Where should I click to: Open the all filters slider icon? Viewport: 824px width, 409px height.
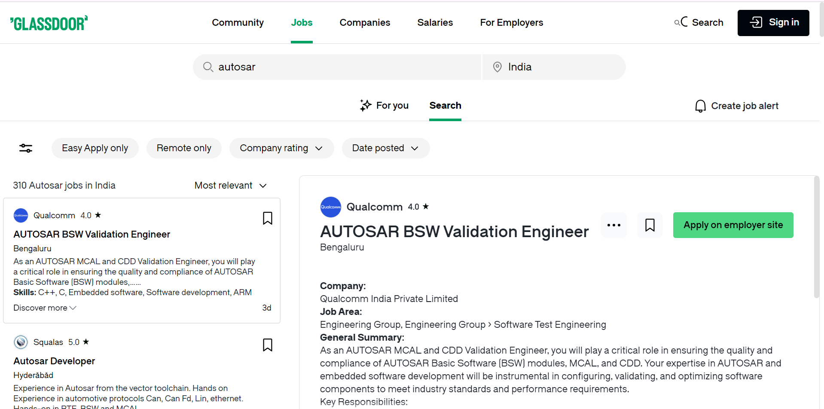point(26,148)
